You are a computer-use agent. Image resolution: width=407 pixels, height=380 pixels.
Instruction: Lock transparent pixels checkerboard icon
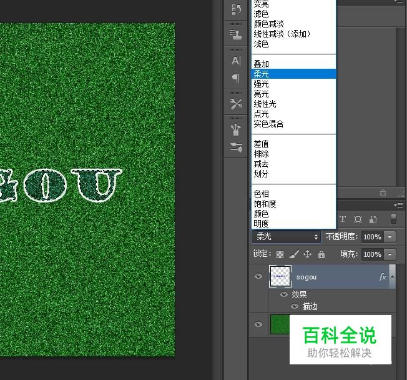(280, 254)
